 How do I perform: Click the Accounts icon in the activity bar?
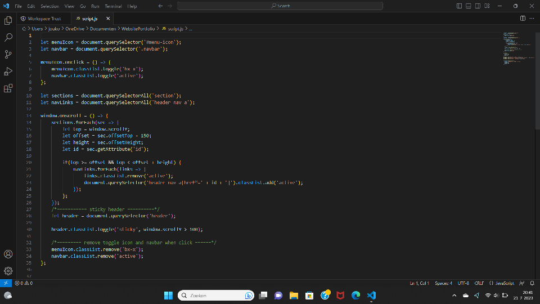(x=8, y=254)
